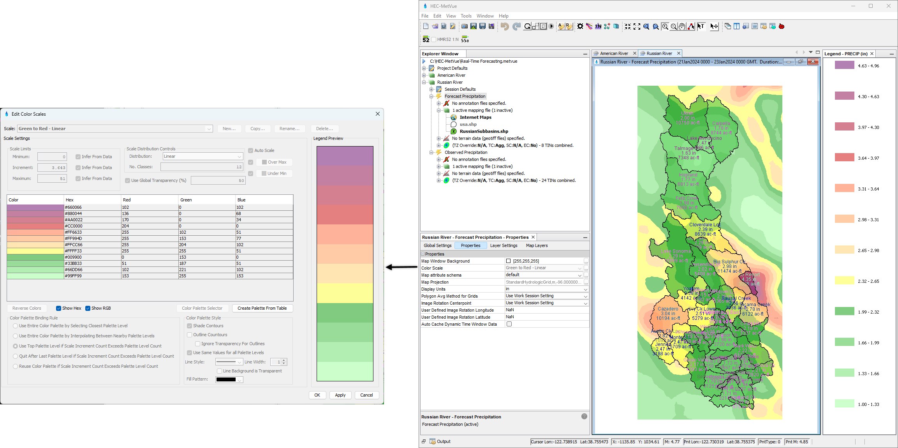Open the Tools menu
The image size is (898, 448).
[x=466, y=16]
